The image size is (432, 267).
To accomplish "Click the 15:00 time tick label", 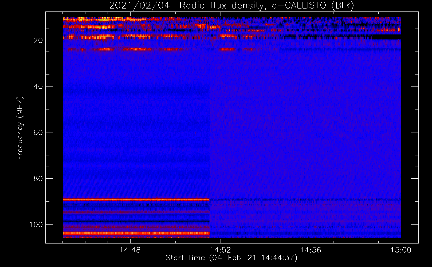I will (x=401, y=250).
